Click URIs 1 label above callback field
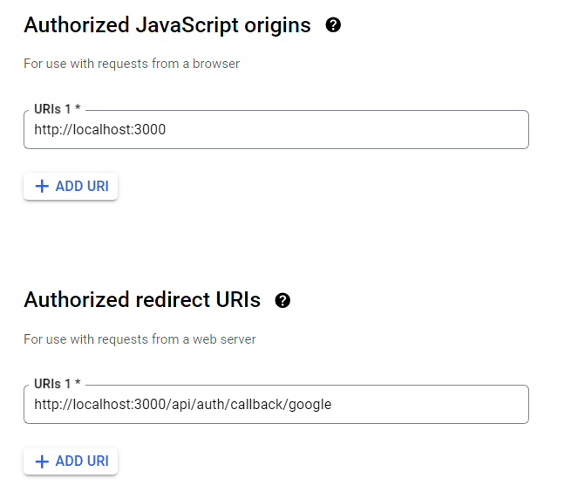 [x=57, y=384]
